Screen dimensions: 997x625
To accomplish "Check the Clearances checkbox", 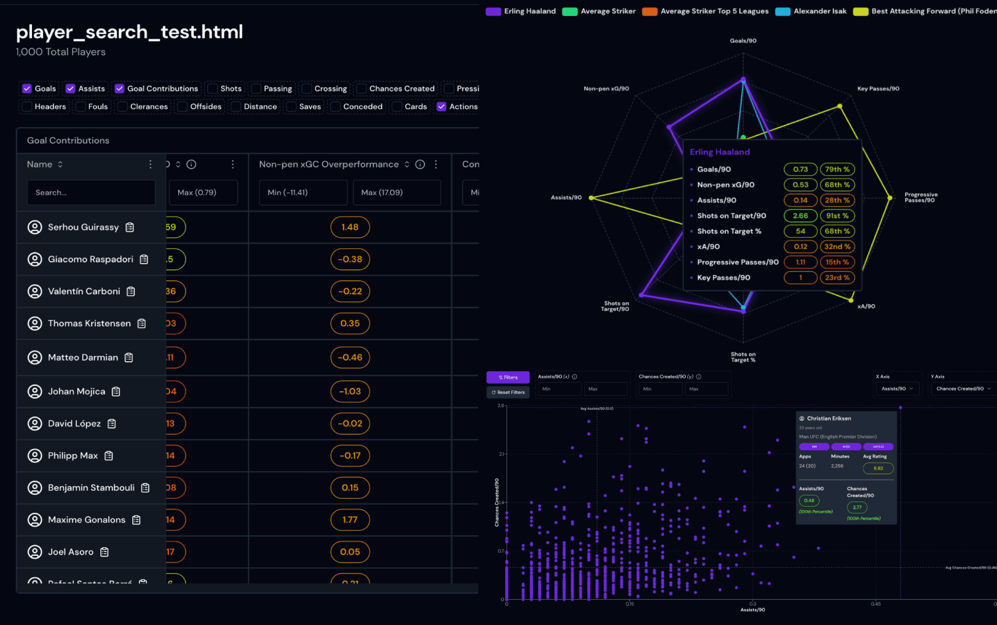I will [122, 106].
